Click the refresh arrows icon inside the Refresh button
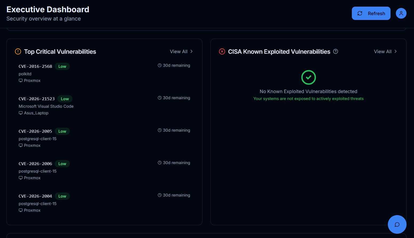This screenshot has height=238, width=414. coord(360,13)
